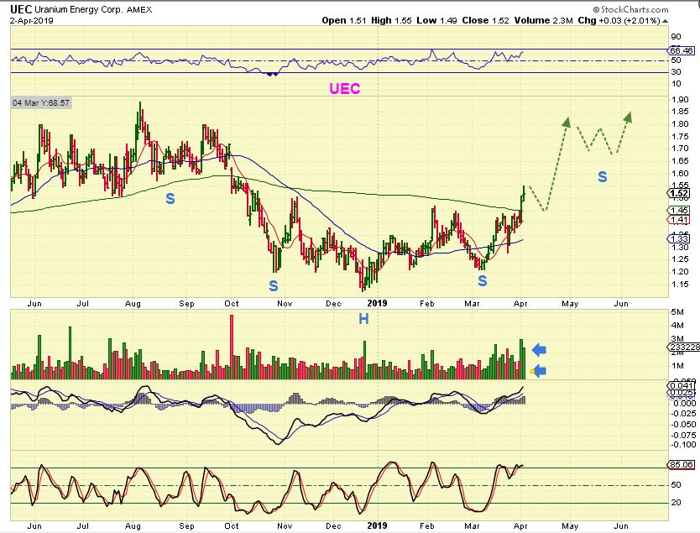Click the first green dashed arrowhead near May

click(x=567, y=122)
